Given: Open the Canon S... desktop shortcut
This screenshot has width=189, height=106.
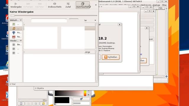Looking at the screenshot, I should click(x=5, y=97).
